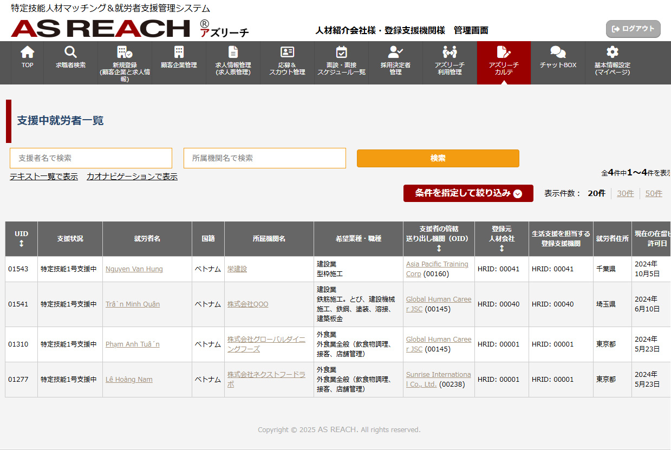Select UID cell 01543

point(22,269)
